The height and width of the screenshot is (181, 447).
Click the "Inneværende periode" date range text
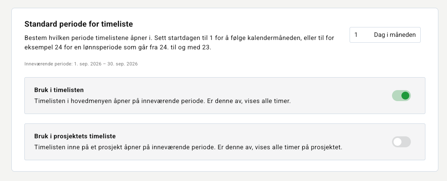point(81,64)
